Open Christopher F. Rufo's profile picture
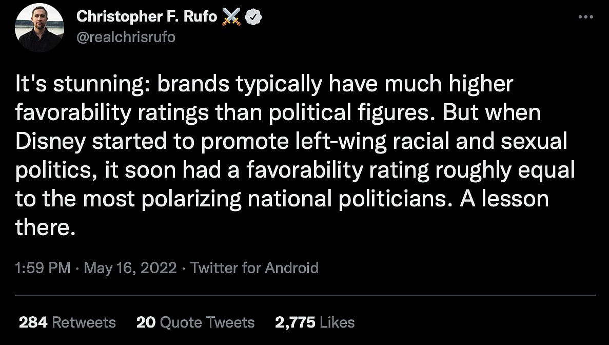 coord(39,27)
